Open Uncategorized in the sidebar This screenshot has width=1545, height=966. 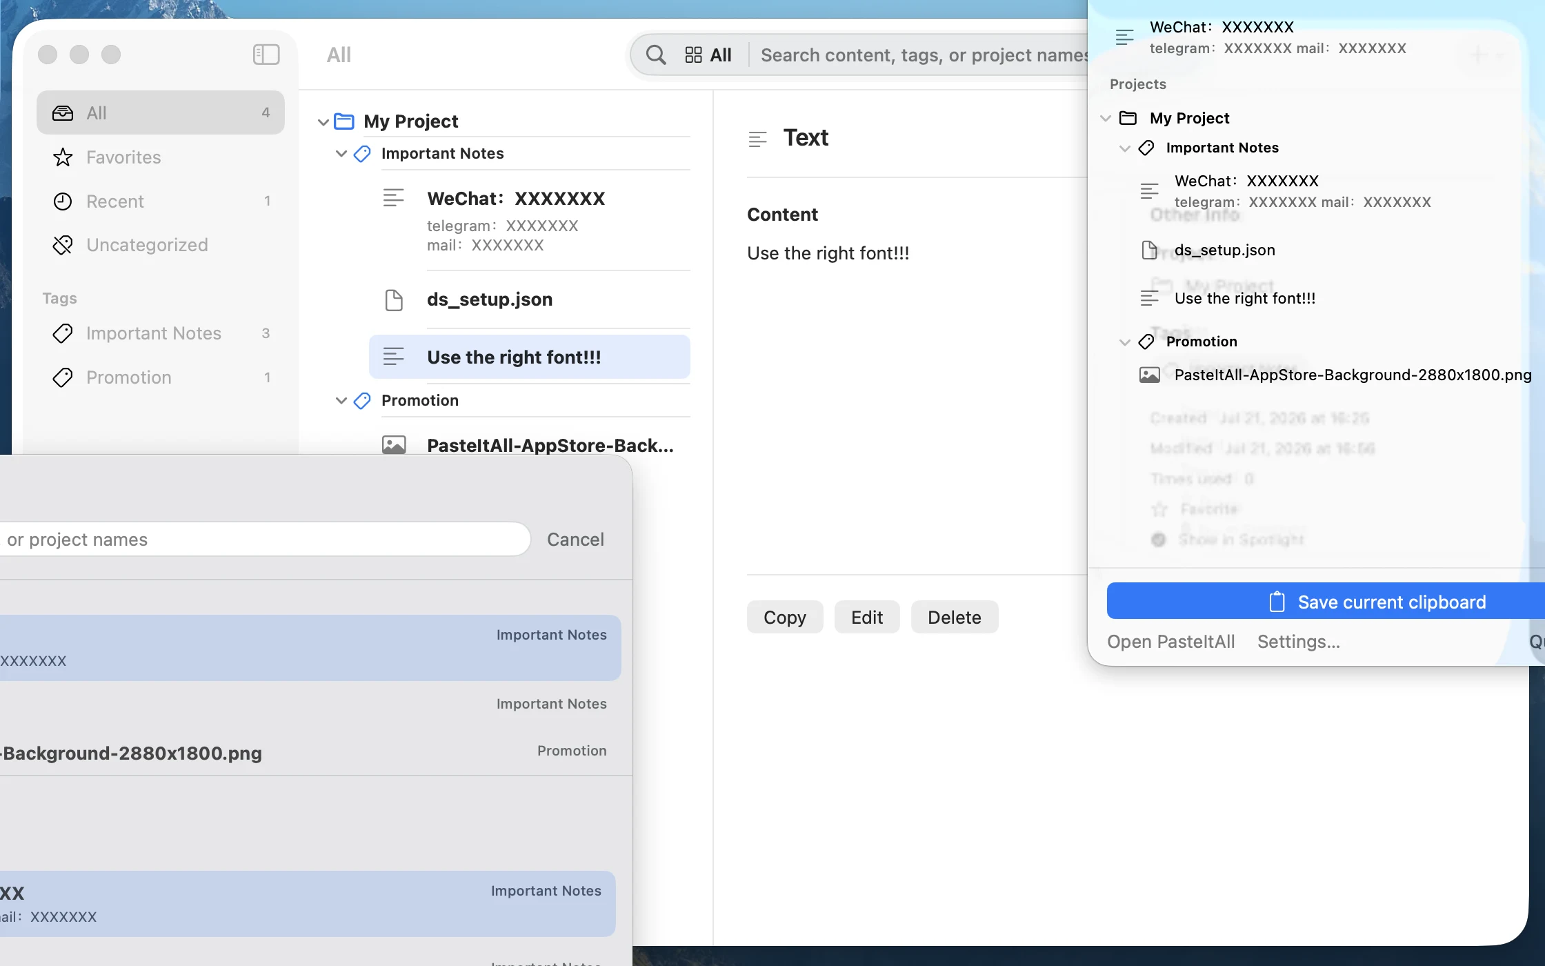point(161,245)
